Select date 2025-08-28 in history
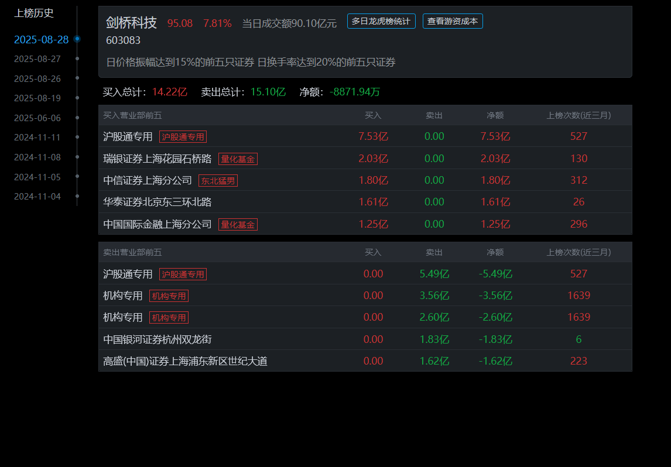 coord(41,39)
